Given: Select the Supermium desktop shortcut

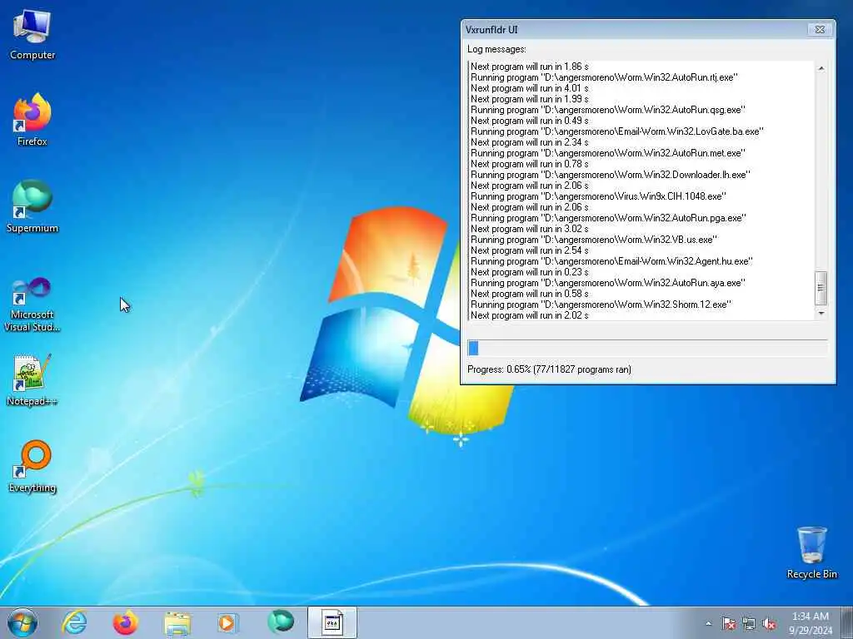Looking at the screenshot, I should click(32, 206).
